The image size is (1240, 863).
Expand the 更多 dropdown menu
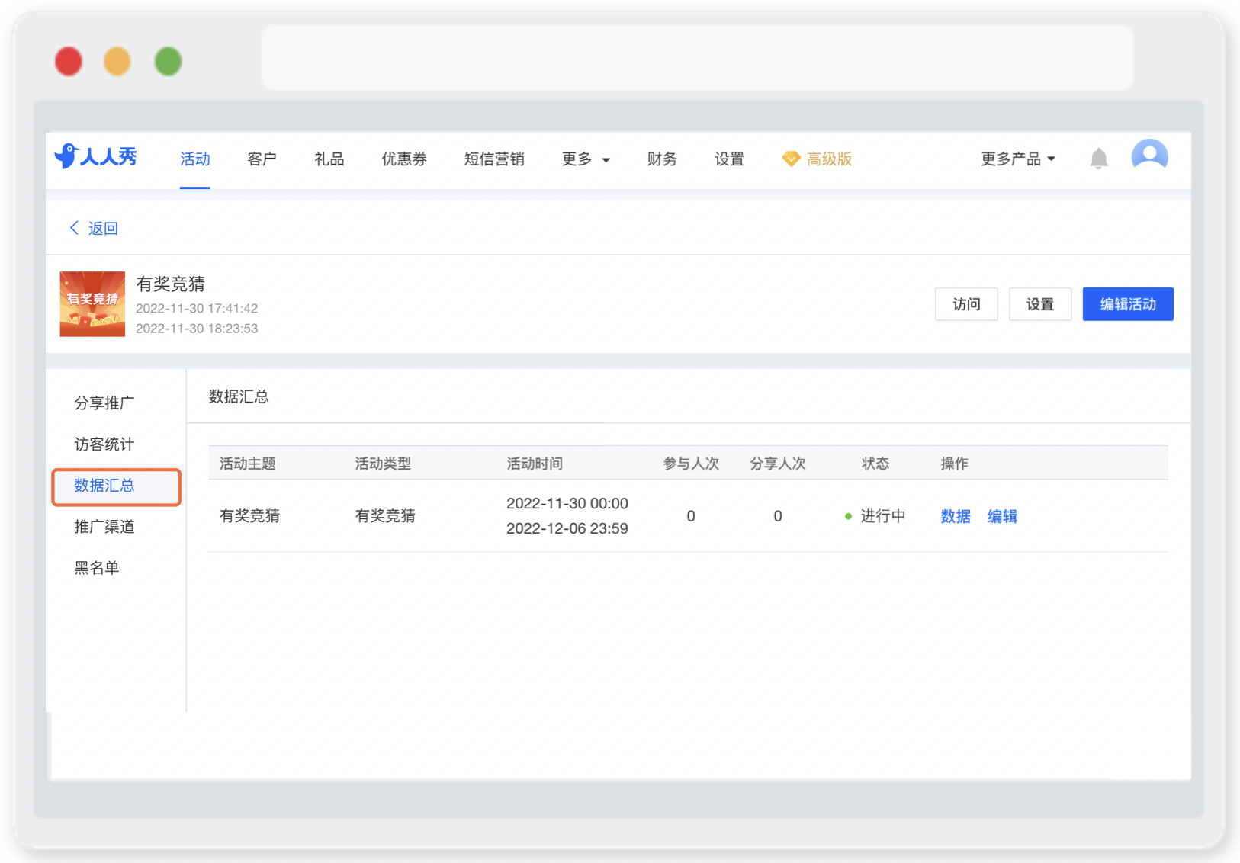(x=586, y=159)
